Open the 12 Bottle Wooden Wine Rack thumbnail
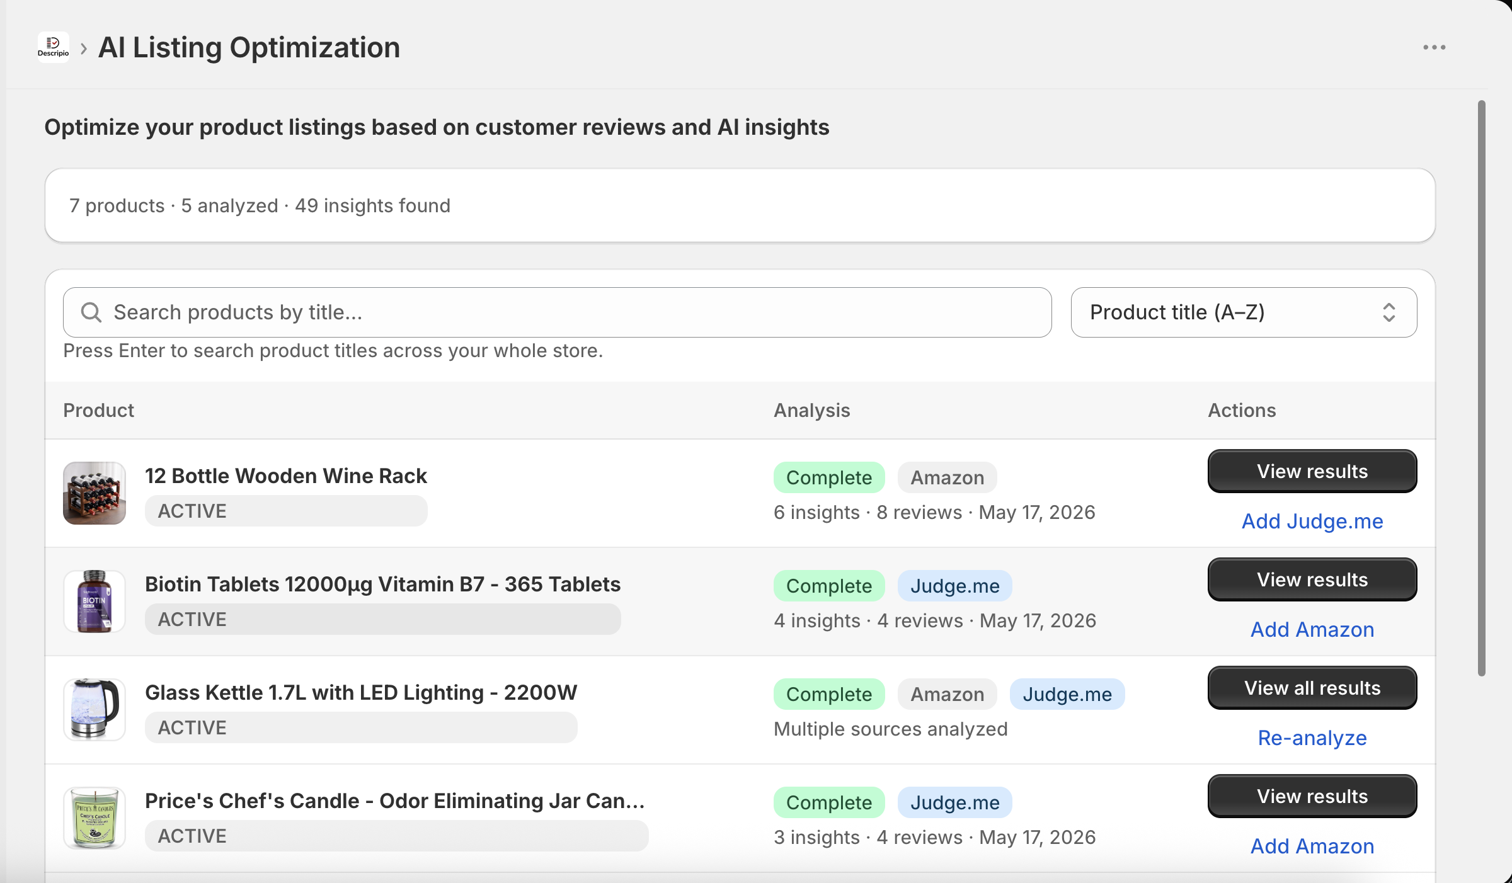 tap(94, 493)
